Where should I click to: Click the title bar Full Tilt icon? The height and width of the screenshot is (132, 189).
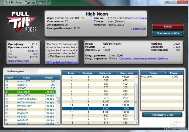2,2
